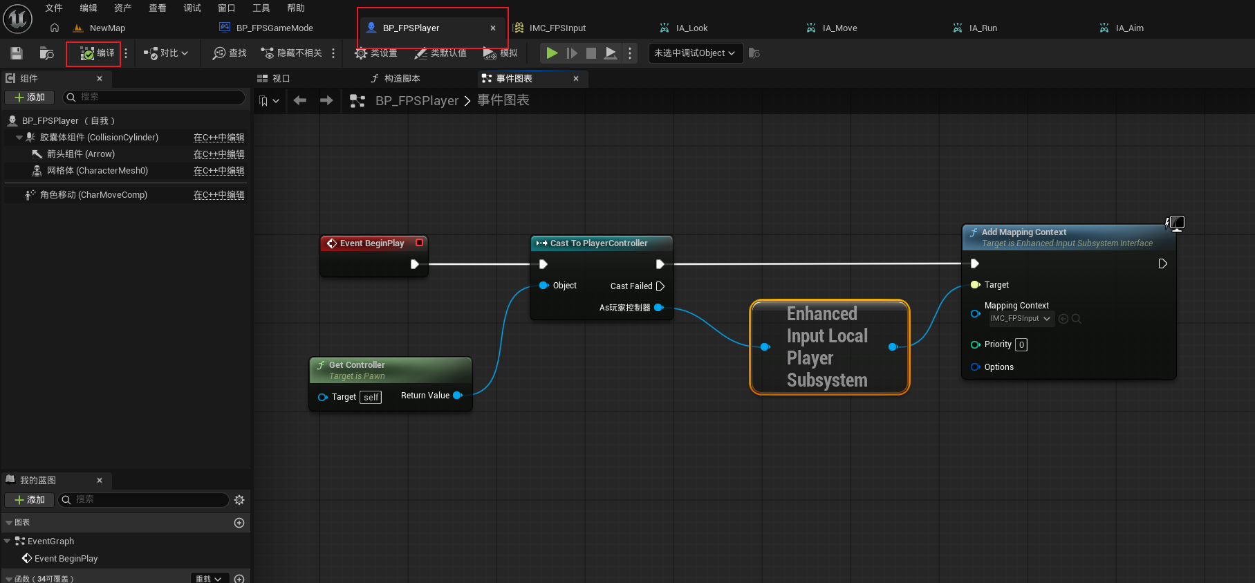The image size is (1255, 583).
Task: Click the frame advance step icon
Action: 572,53
